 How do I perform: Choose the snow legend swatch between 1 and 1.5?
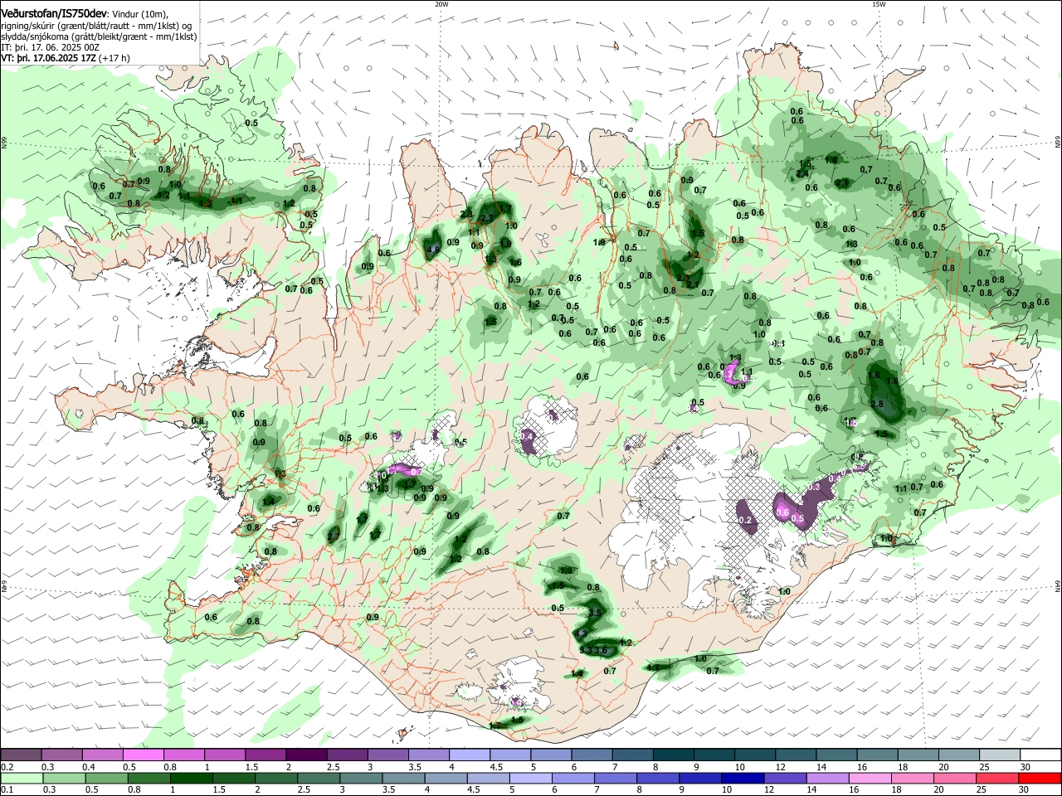[225, 755]
